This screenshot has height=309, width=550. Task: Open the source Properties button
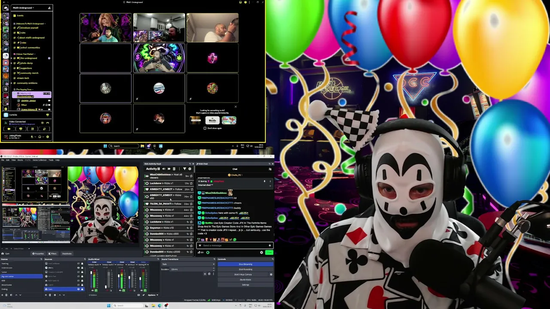[38, 254]
